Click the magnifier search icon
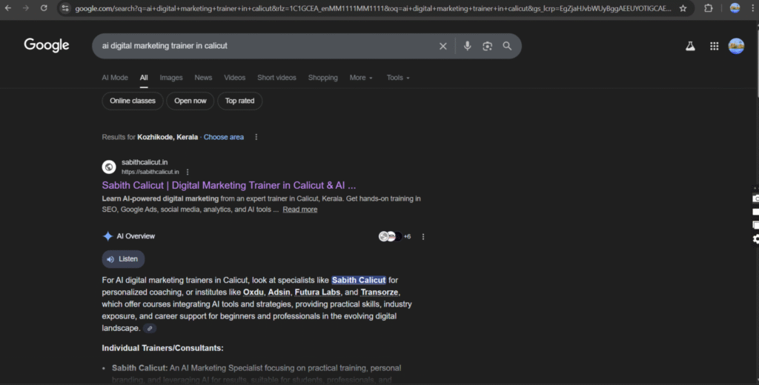The image size is (759, 385). click(507, 46)
